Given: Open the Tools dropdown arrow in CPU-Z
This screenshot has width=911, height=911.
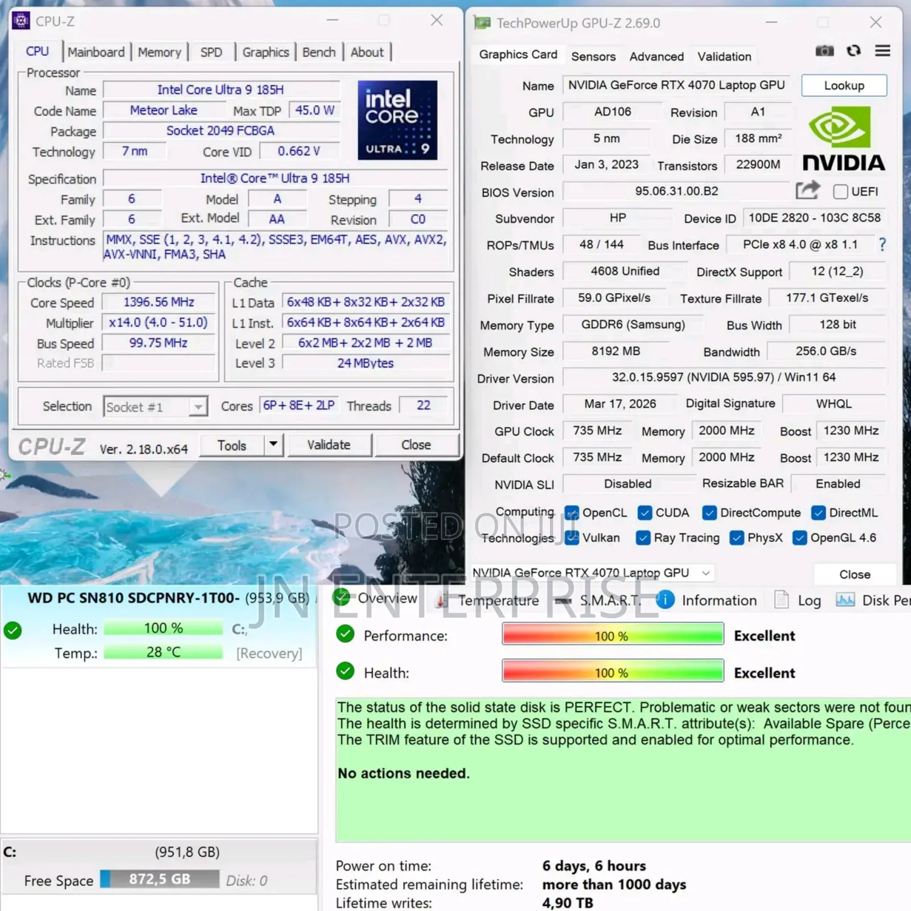Looking at the screenshot, I should point(273,444).
